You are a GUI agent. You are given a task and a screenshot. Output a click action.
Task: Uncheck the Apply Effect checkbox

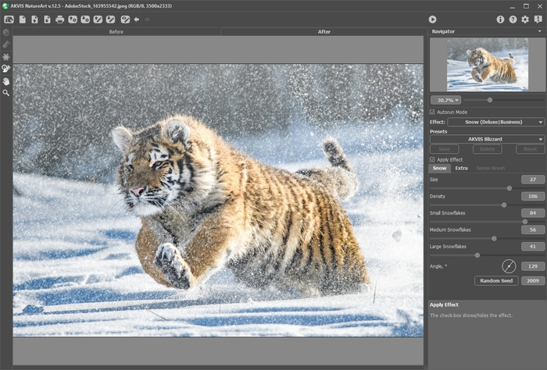[433, 159]
